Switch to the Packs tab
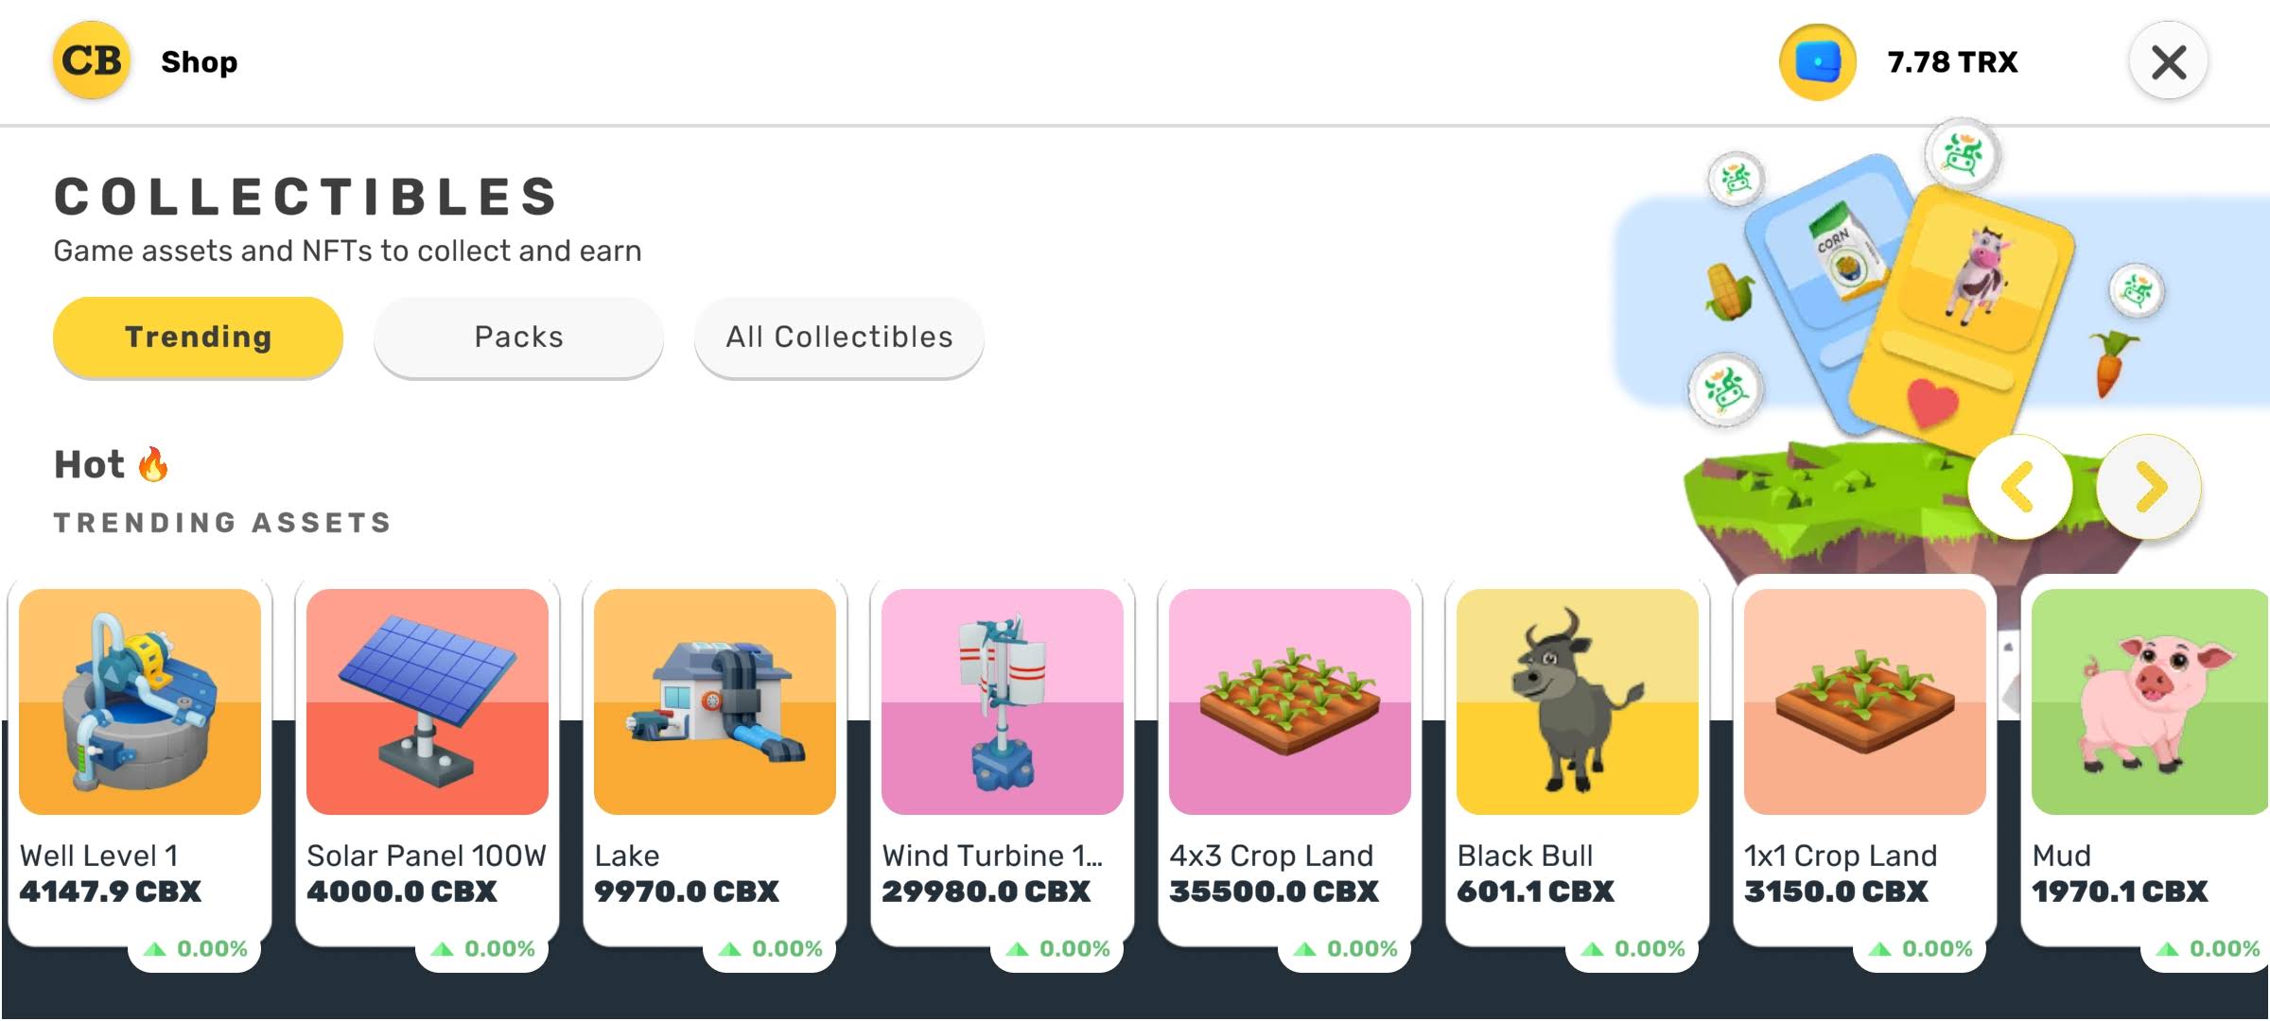 pos(518,337)
